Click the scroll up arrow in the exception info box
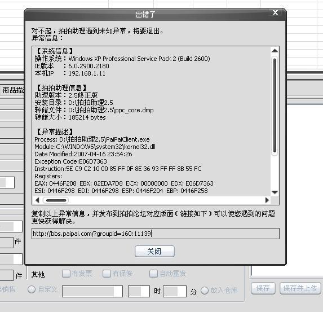323x312 pixels. click(x=275, y=51)
